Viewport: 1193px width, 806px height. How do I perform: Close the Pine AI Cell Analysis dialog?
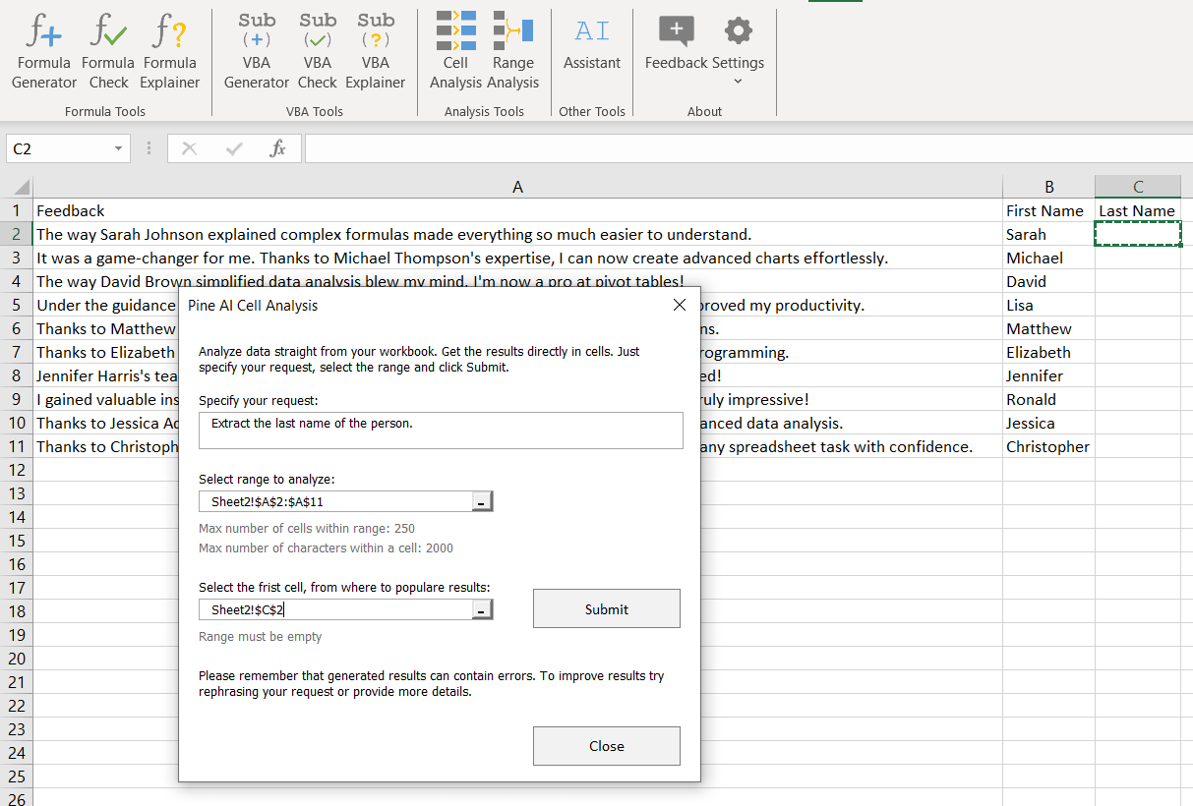tap(679, 305)
